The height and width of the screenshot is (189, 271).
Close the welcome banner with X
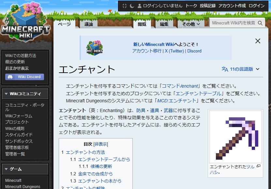[258, 41]
